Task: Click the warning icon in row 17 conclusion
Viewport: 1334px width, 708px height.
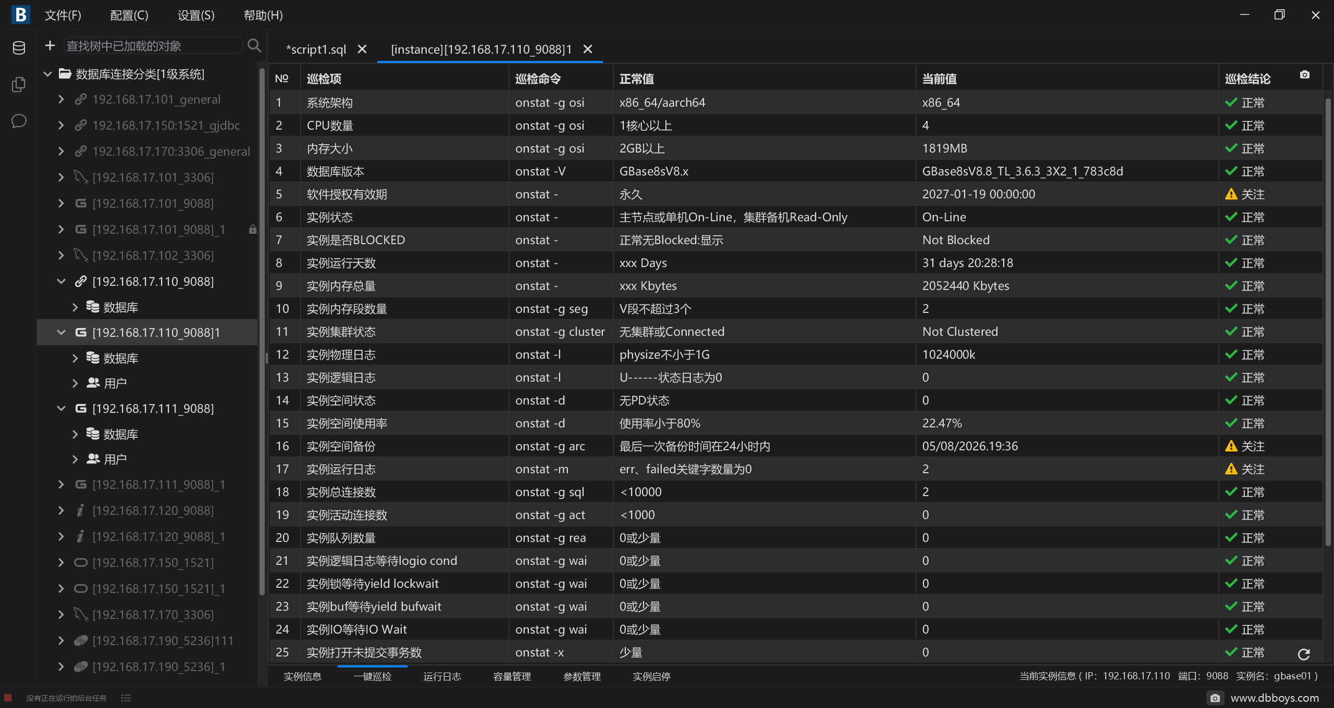Action: [1231, 469]
